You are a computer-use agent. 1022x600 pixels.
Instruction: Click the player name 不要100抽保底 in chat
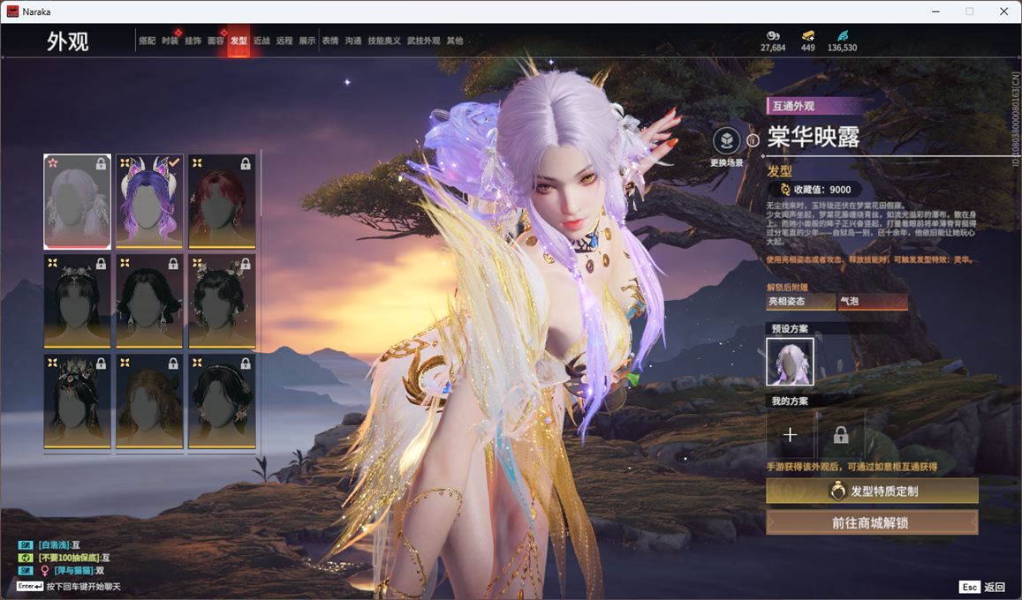pos(70,558)
